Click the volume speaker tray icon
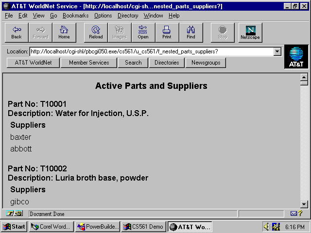Viewport: 311px width, 233px height. coord(267,227)
